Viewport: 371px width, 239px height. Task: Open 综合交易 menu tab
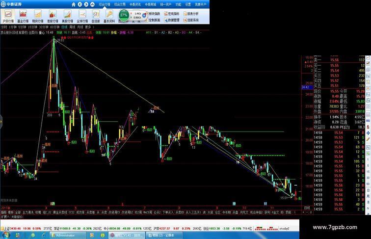point(120,4)
